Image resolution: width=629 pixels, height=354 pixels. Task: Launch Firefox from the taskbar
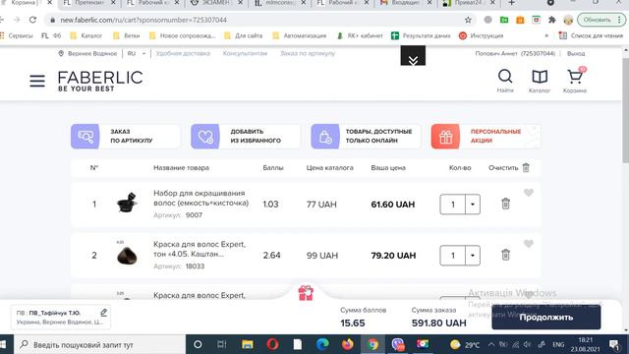pos(347,344)
